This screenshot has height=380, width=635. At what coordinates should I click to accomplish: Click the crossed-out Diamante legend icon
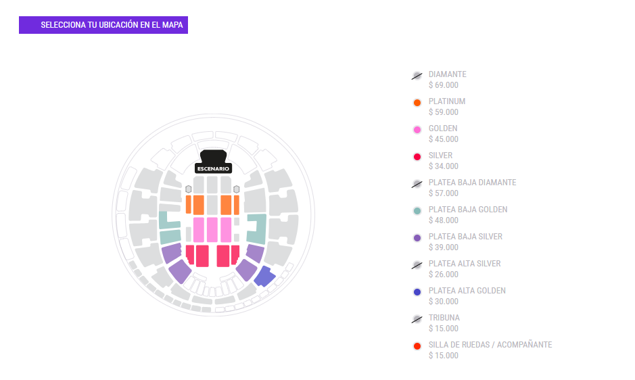417,76
